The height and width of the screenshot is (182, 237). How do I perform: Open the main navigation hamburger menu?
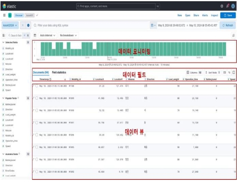[x=4, y=15]
